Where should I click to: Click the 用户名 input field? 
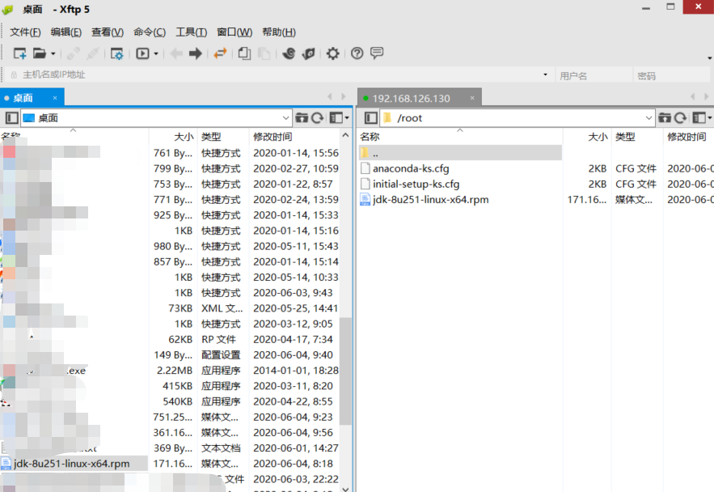(594, 75)
